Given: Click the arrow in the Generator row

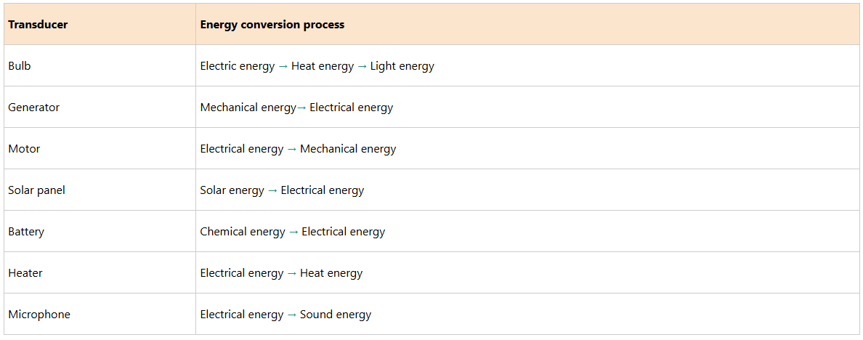Looking at the screenshot, I should pyautogui.click(x=302, y=108).
